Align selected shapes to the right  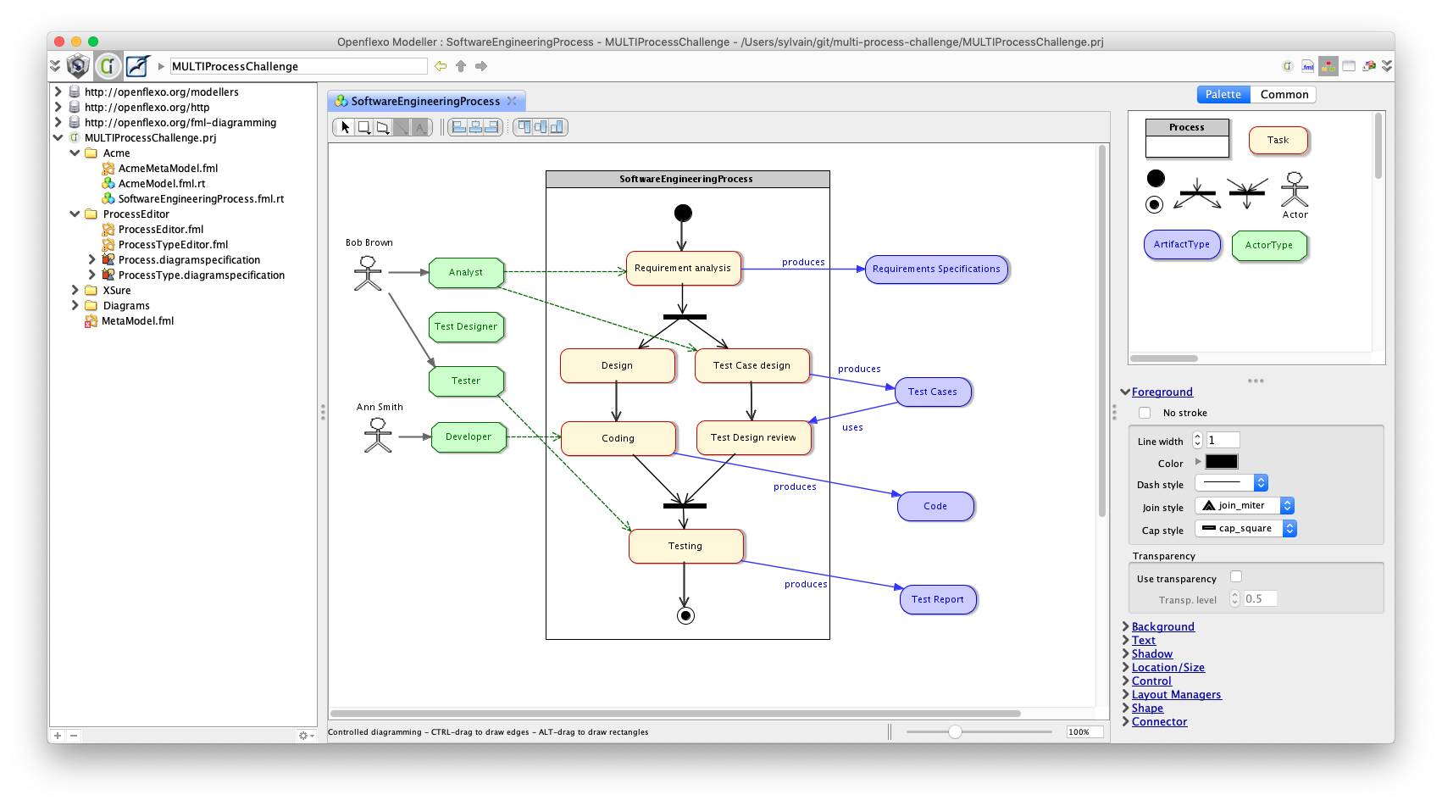click(x=491, y=127)
